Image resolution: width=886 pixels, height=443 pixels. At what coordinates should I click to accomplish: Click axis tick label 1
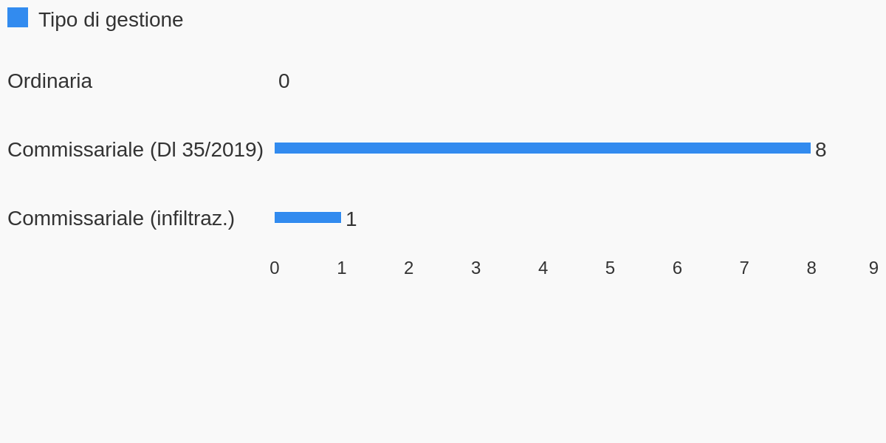(342, 268)
